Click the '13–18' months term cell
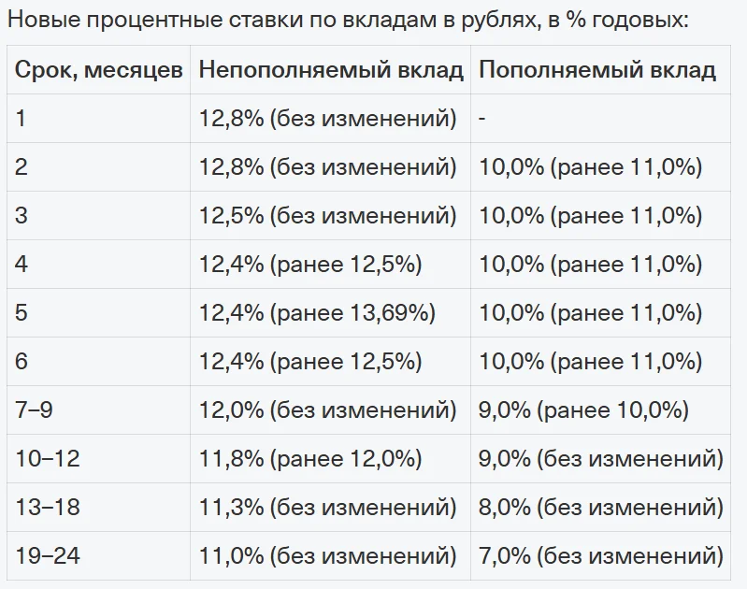This screenshot has height=589, width=747. 98,507
